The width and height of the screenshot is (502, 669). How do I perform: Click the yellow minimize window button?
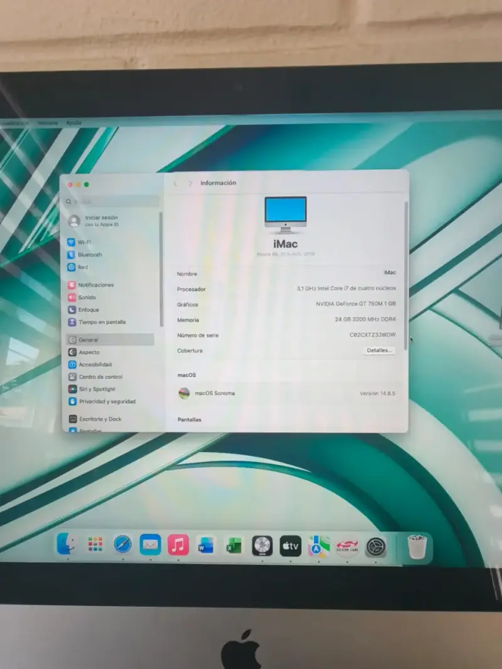click(x=78, y=185)
